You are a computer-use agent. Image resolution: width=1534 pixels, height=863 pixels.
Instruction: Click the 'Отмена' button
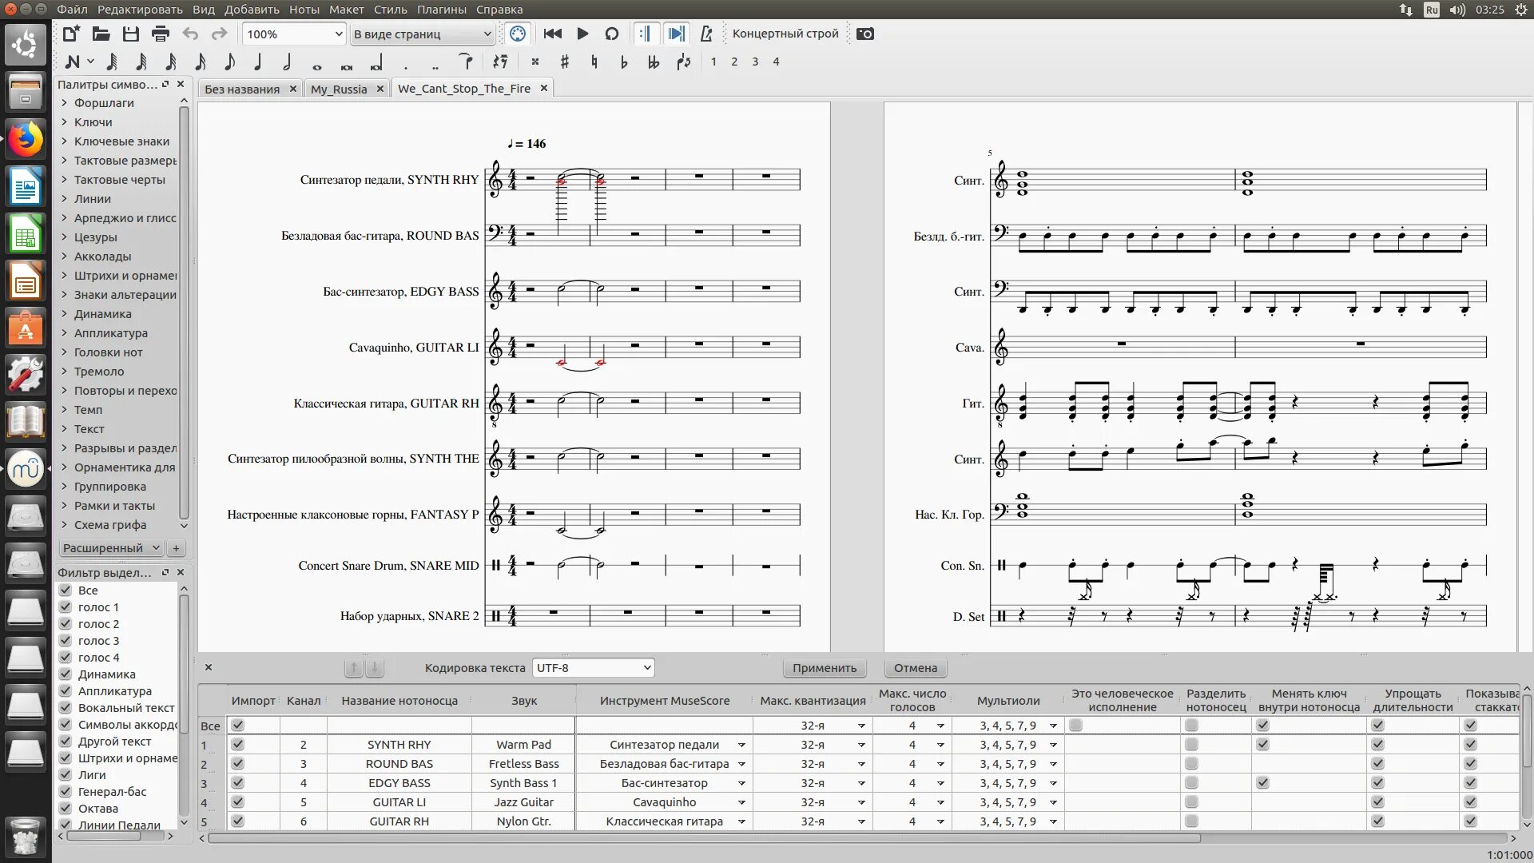915,667
